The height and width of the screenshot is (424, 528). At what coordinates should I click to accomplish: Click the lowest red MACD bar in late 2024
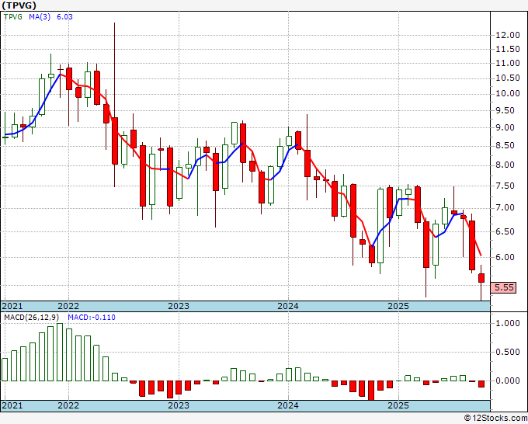[371, 391]
